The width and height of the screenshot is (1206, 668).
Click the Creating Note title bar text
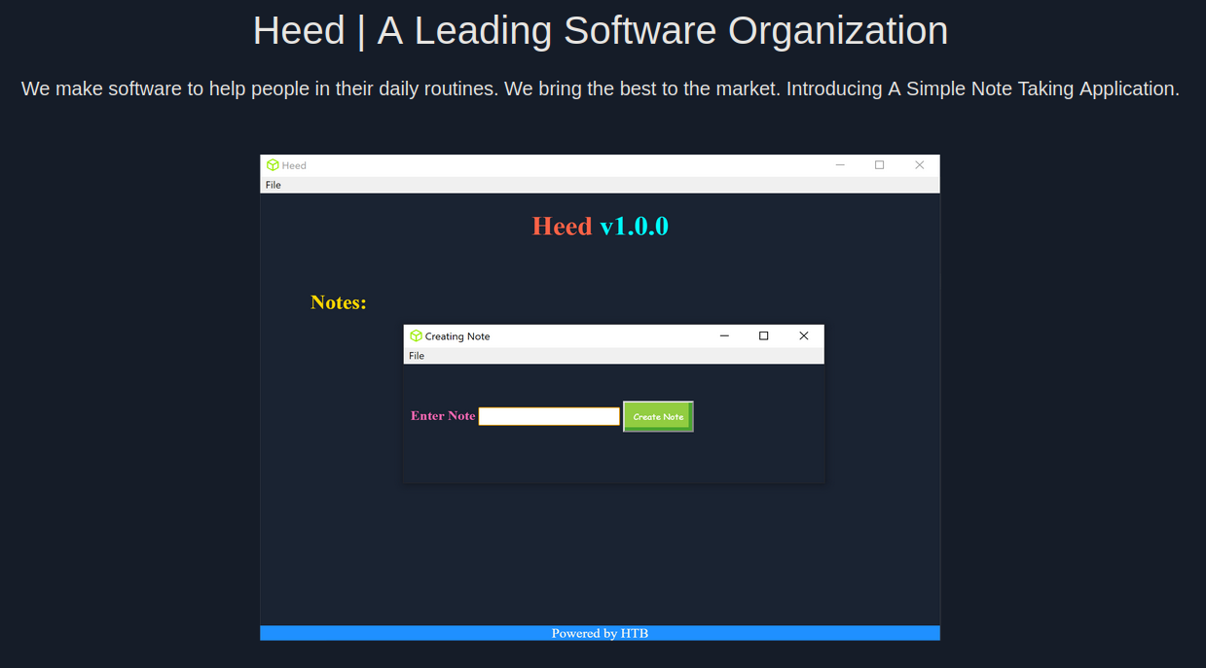point(457,336)
